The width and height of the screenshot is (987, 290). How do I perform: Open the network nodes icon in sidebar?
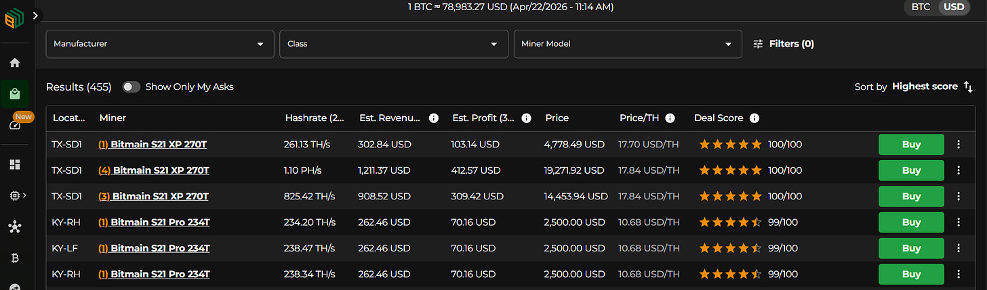tap(15, 226)
